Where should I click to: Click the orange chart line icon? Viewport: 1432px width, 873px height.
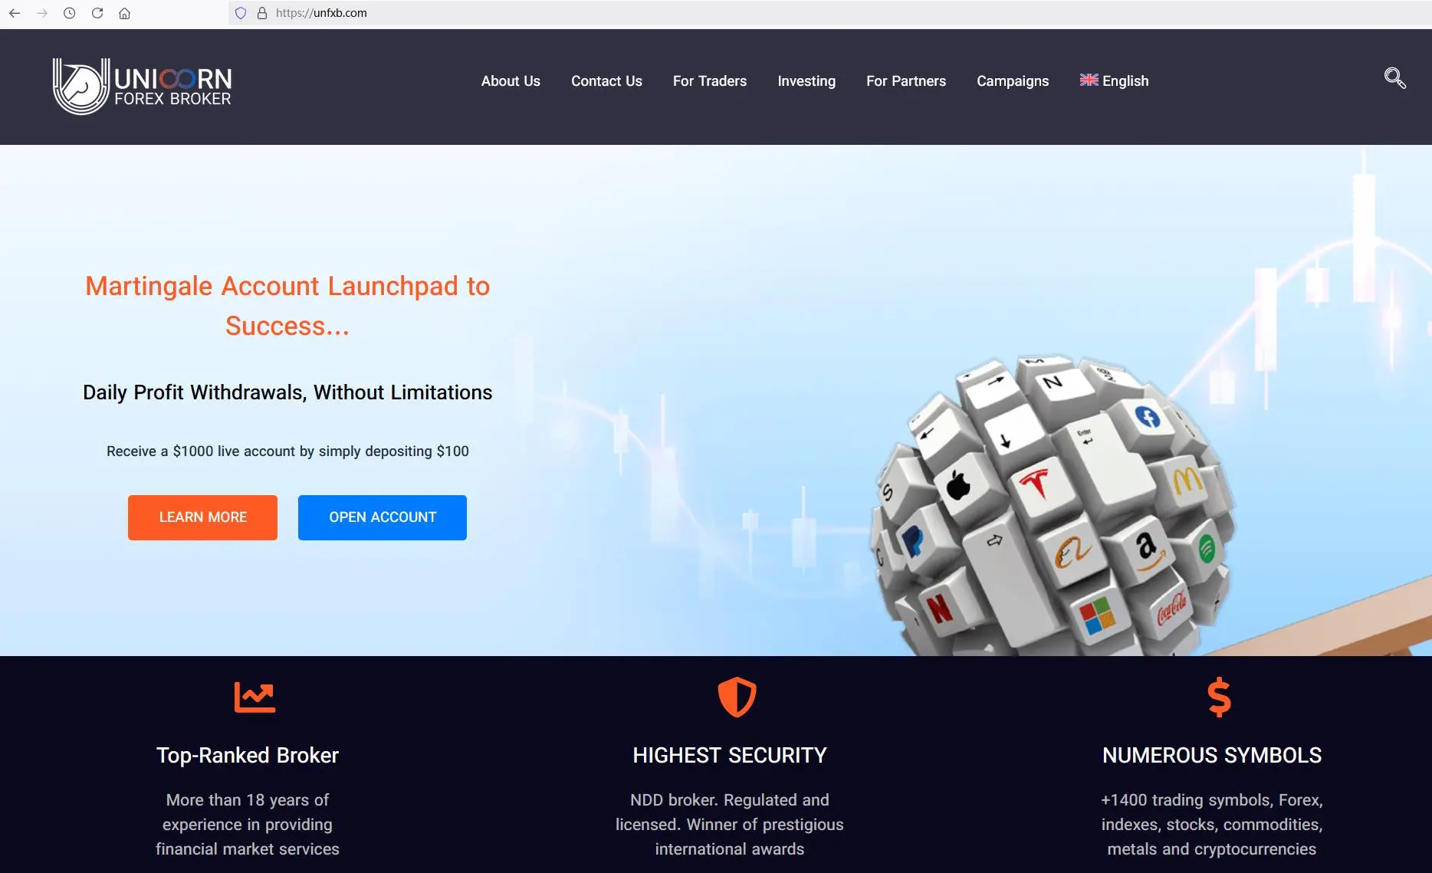(x=255, y=697)
